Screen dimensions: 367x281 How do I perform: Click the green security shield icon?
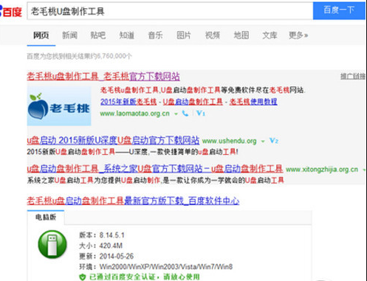(x=83, y=277)
